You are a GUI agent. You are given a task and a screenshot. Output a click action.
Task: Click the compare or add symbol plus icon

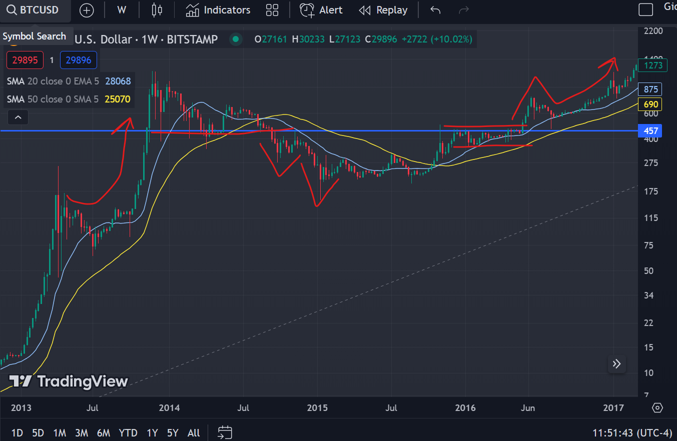(x=87, y=10)
